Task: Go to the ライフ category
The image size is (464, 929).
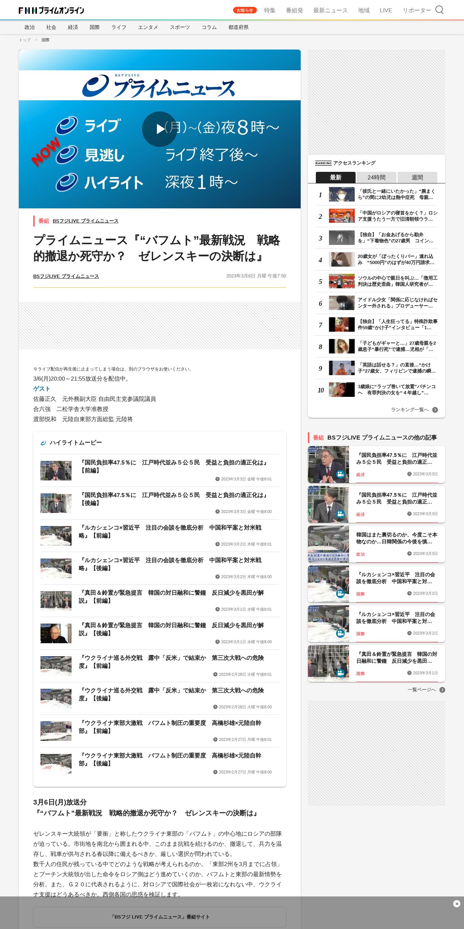Action: pyautogui.click(x=119, y=27)
